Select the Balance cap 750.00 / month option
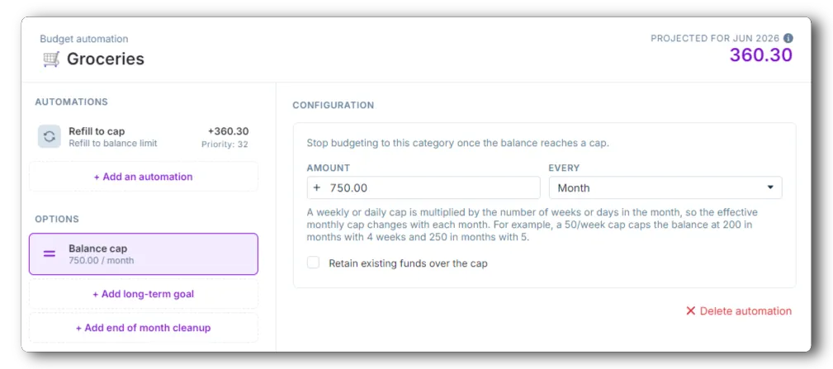 tap(144, 253)
